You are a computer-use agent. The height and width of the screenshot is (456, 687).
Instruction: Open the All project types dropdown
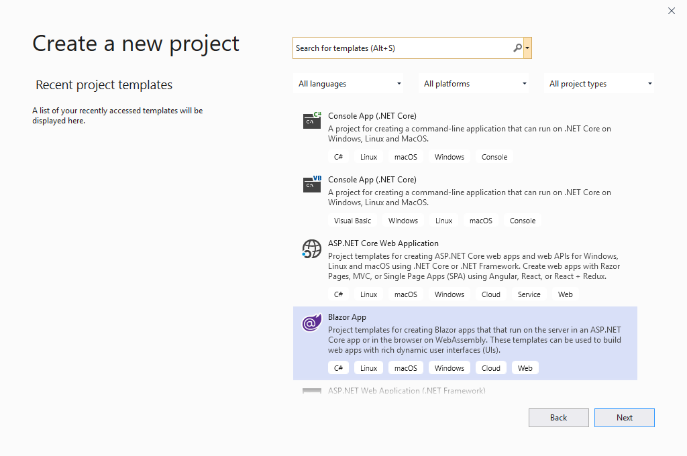[599, 84]
